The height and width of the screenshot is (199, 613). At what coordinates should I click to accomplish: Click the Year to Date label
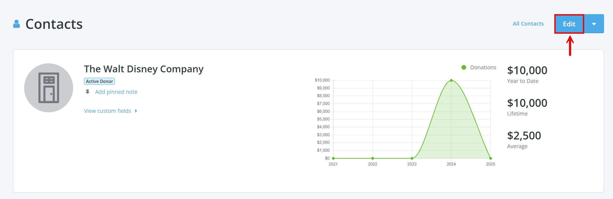click(x=523, y=81)
